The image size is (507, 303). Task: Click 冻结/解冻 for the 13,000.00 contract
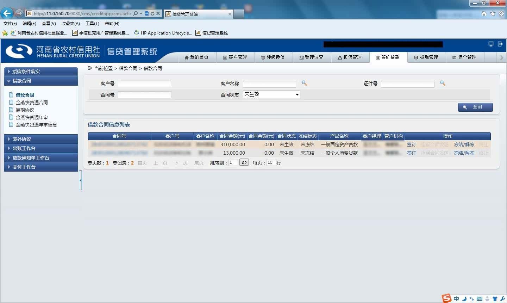click(x=464, y=153)
